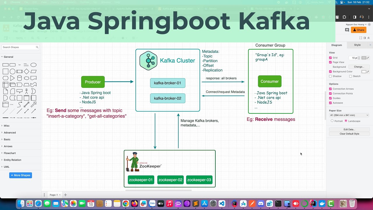Viewport: 373px width, 210px height.
Task: Select the circle shape in General palette
Action: pos(13,71)
